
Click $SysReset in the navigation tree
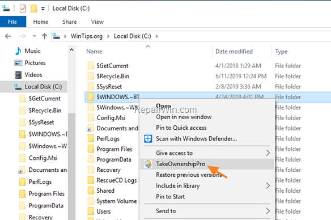click(x=41, y=122)
